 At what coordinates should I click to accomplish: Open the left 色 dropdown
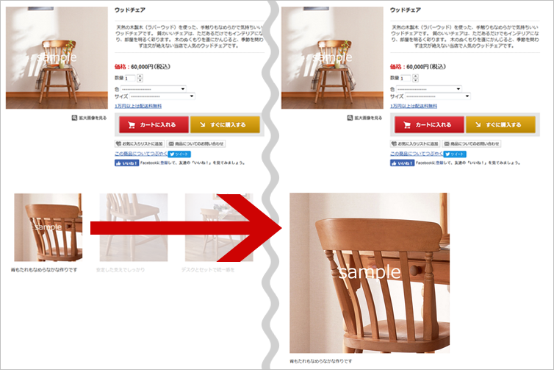(x=154, y=89)
